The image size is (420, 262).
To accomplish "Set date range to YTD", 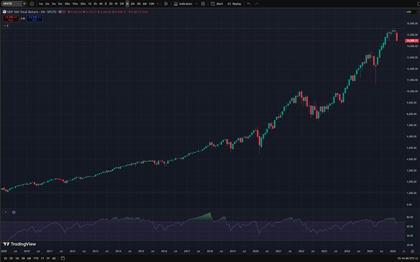I will click(36, 258).
